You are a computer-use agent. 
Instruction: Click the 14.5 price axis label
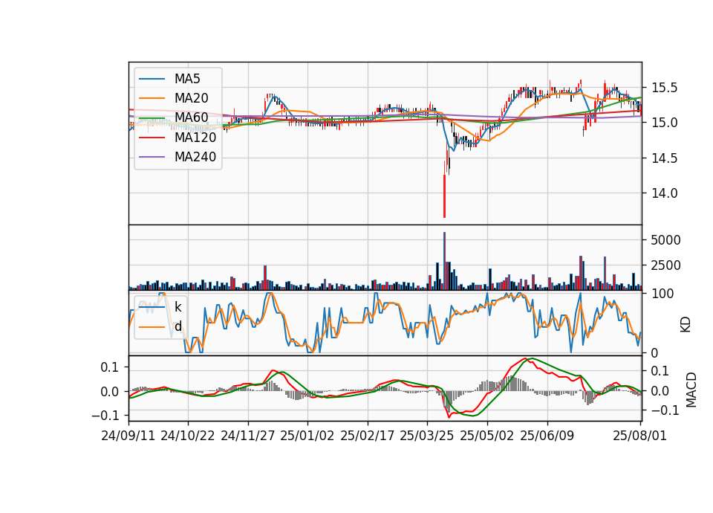[664, 158]
